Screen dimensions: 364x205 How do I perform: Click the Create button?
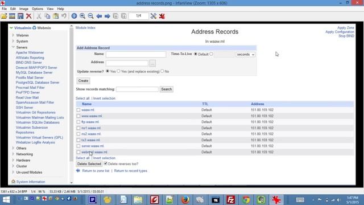point(84,81)
